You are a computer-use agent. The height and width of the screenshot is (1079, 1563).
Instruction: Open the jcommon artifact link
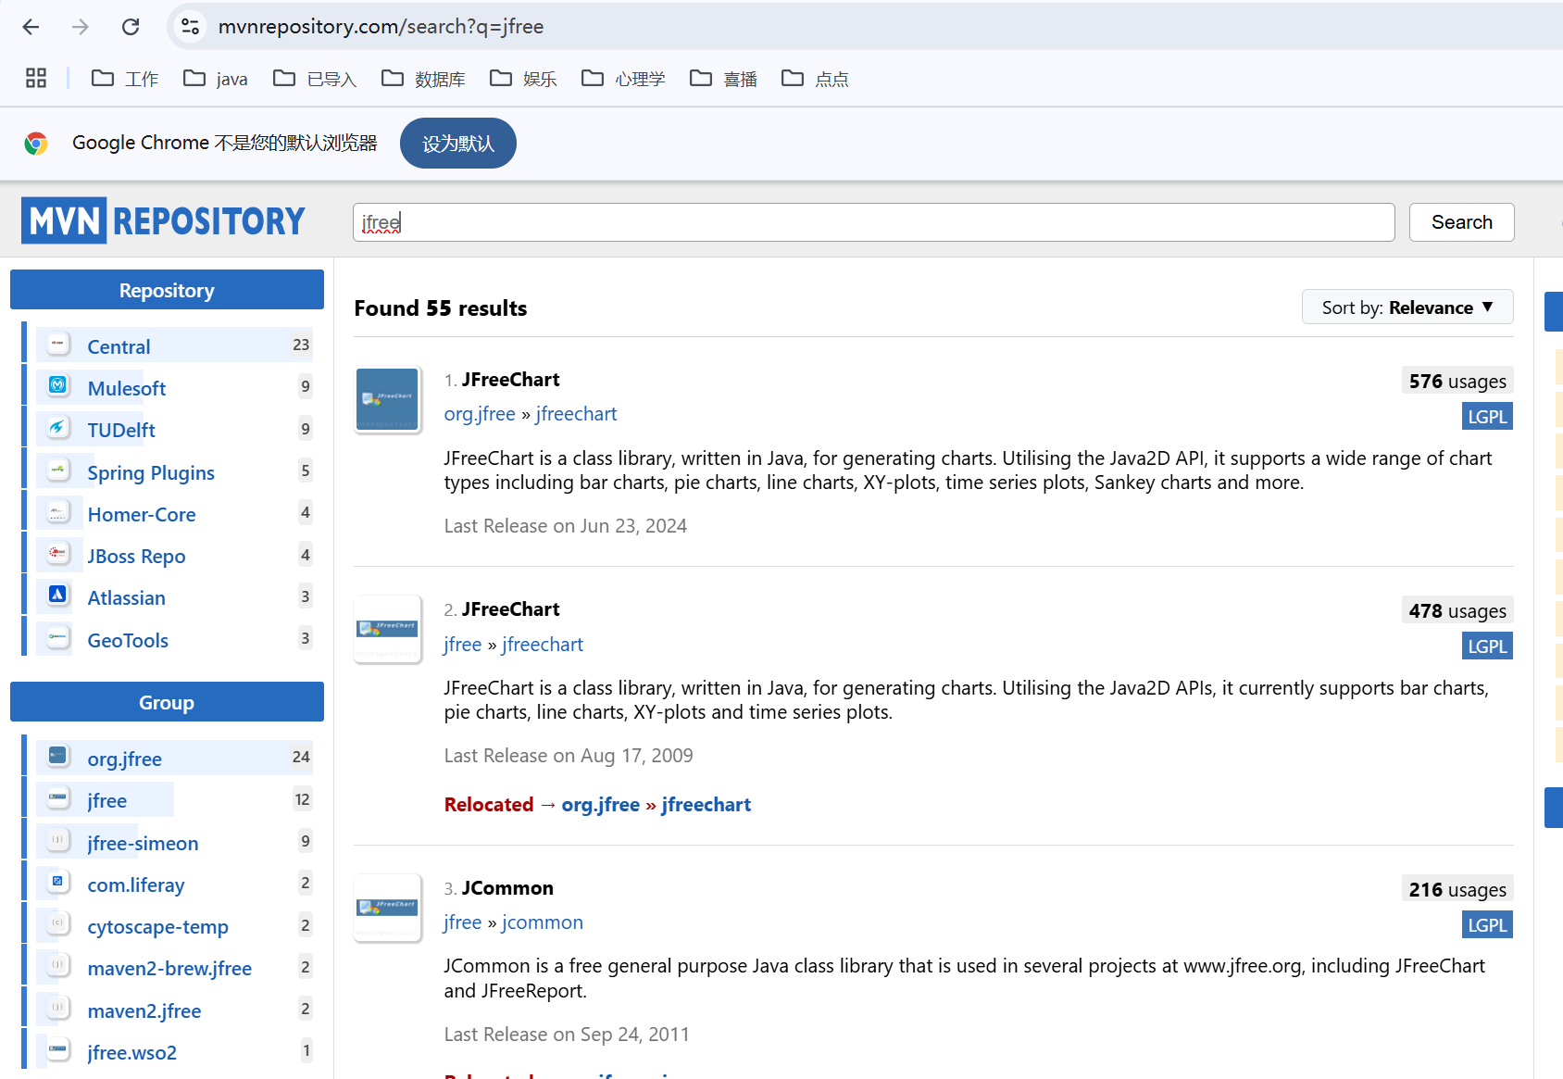pos(543,922)
